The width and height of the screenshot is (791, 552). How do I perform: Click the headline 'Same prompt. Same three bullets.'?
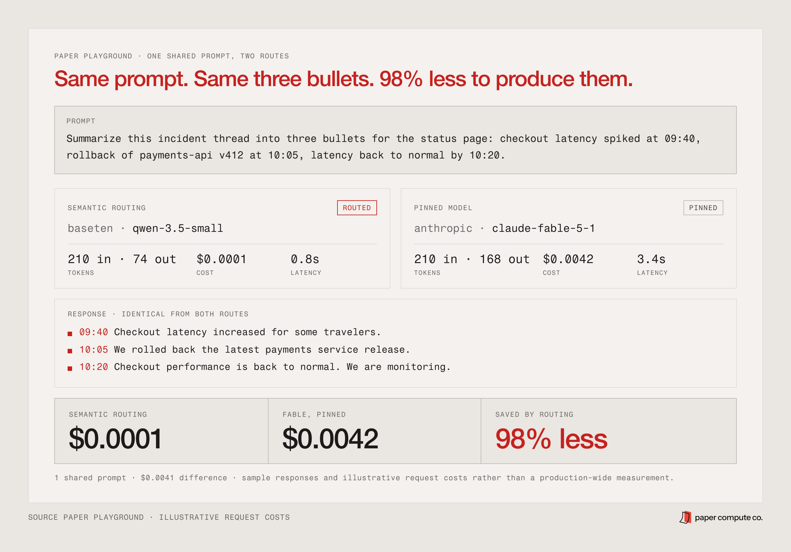[x=214, y=79]
